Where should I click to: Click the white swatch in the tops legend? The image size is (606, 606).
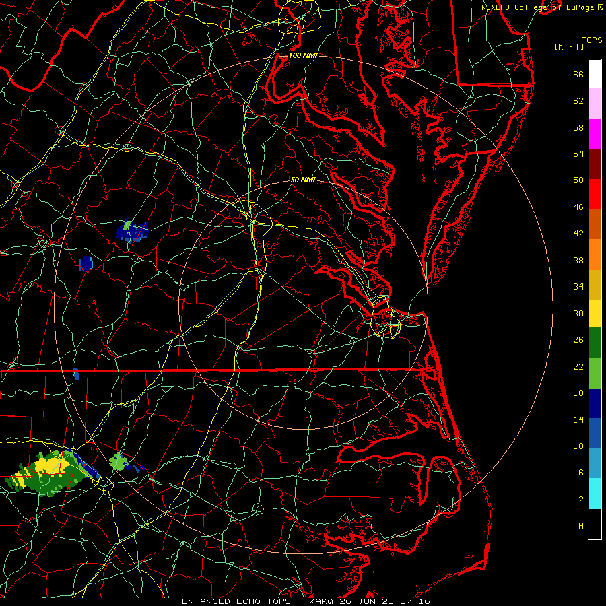595,74
